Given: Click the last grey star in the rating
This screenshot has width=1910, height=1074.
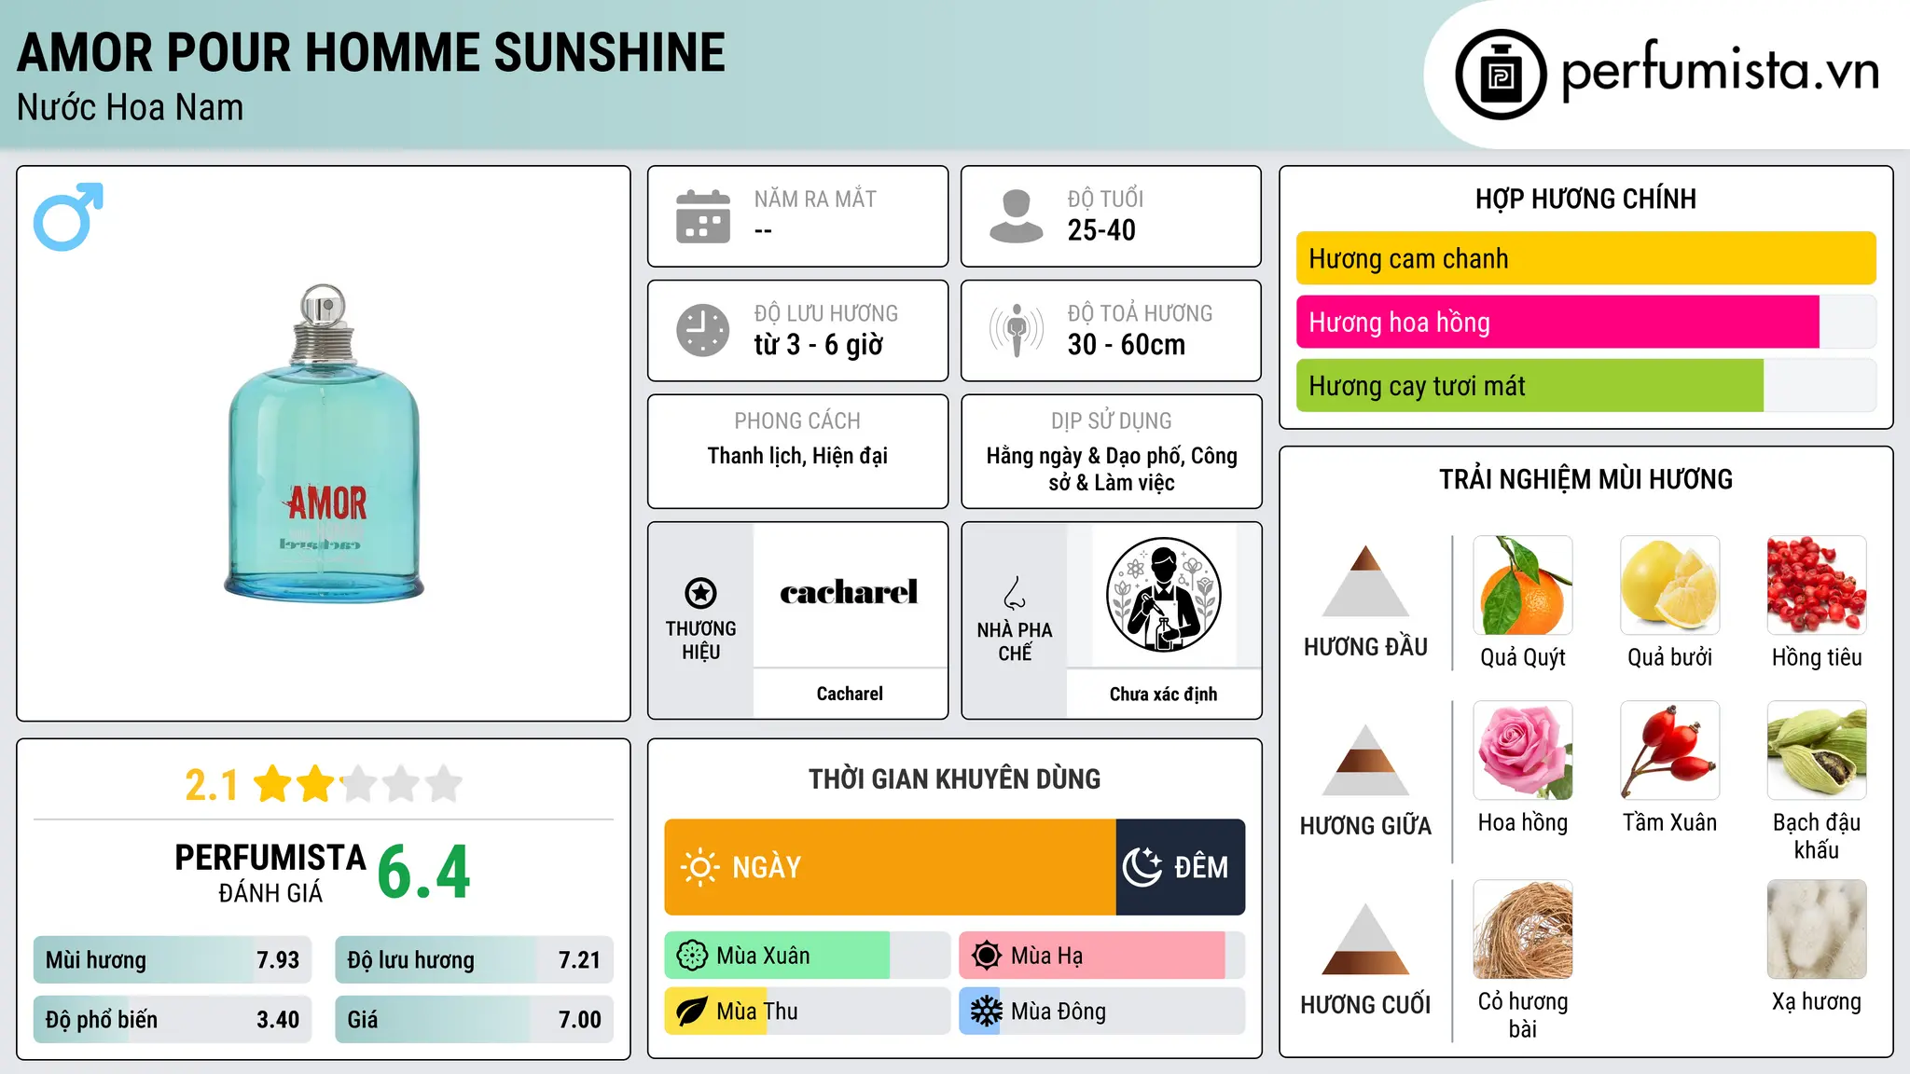Looking at the screenshot, I should tap(444, 784).
